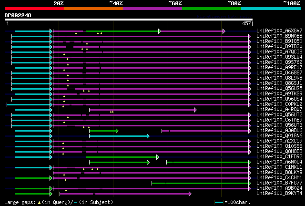This screenshot has width=305, height=206.
Task: Open hit UniRef100_A6XGV7
Action: click(279, 31)
